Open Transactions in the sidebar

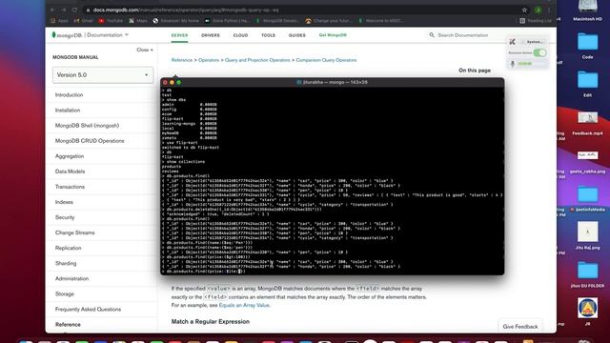(x=70, y=187)
